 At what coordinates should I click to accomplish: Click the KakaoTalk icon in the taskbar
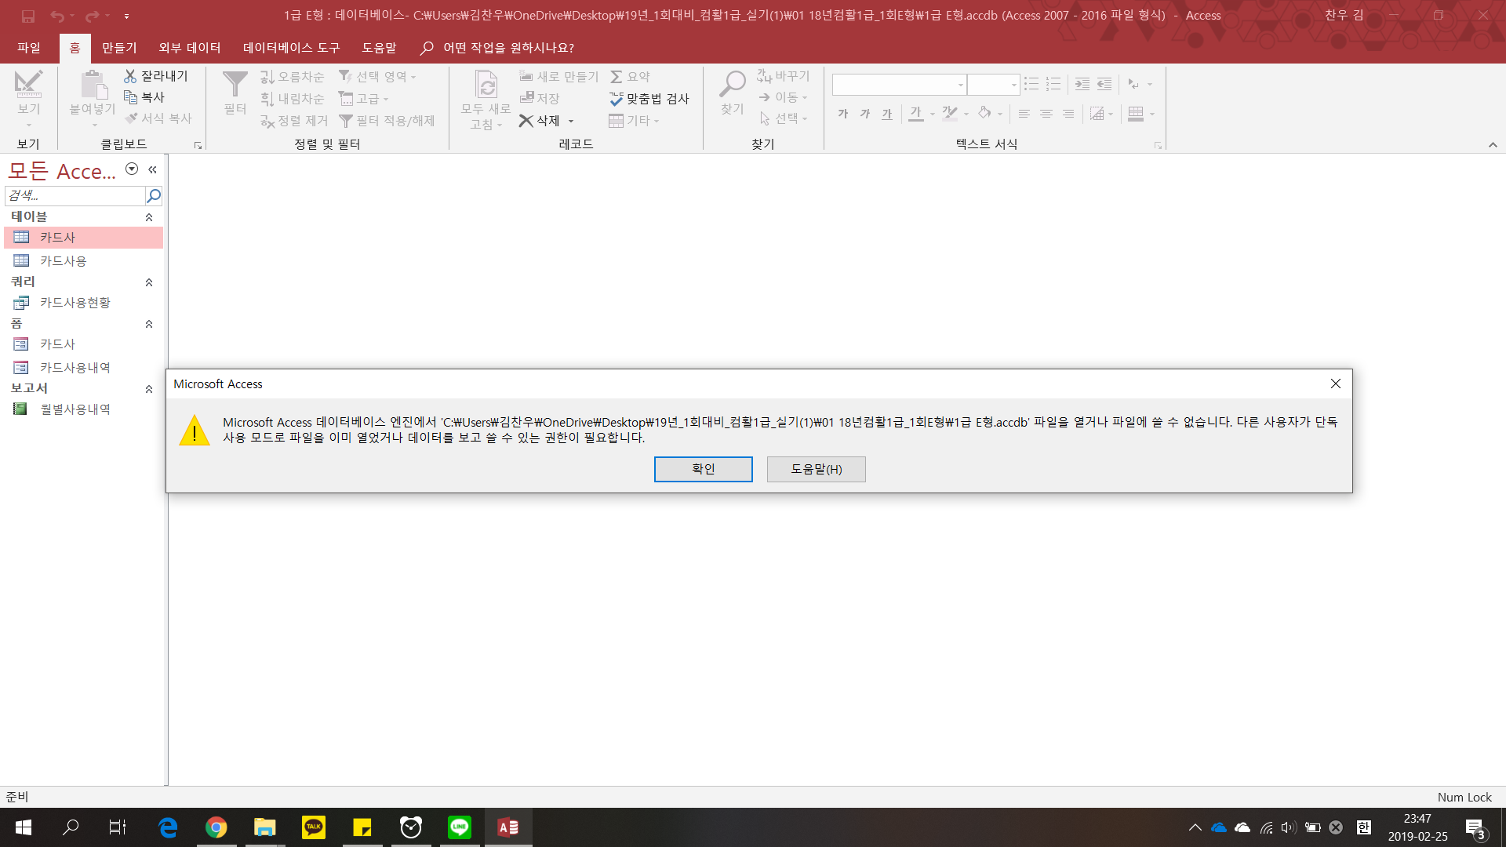tap(314, 827)
